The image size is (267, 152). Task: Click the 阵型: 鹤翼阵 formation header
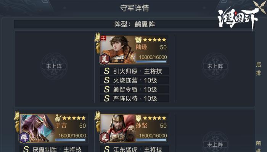click(x=134, y=24)
